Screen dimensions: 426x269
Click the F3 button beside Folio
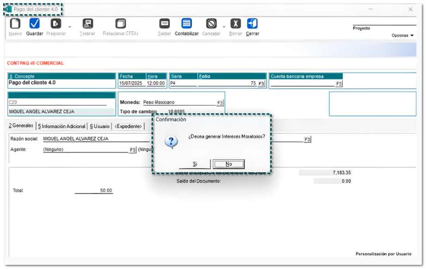[262, 84]
